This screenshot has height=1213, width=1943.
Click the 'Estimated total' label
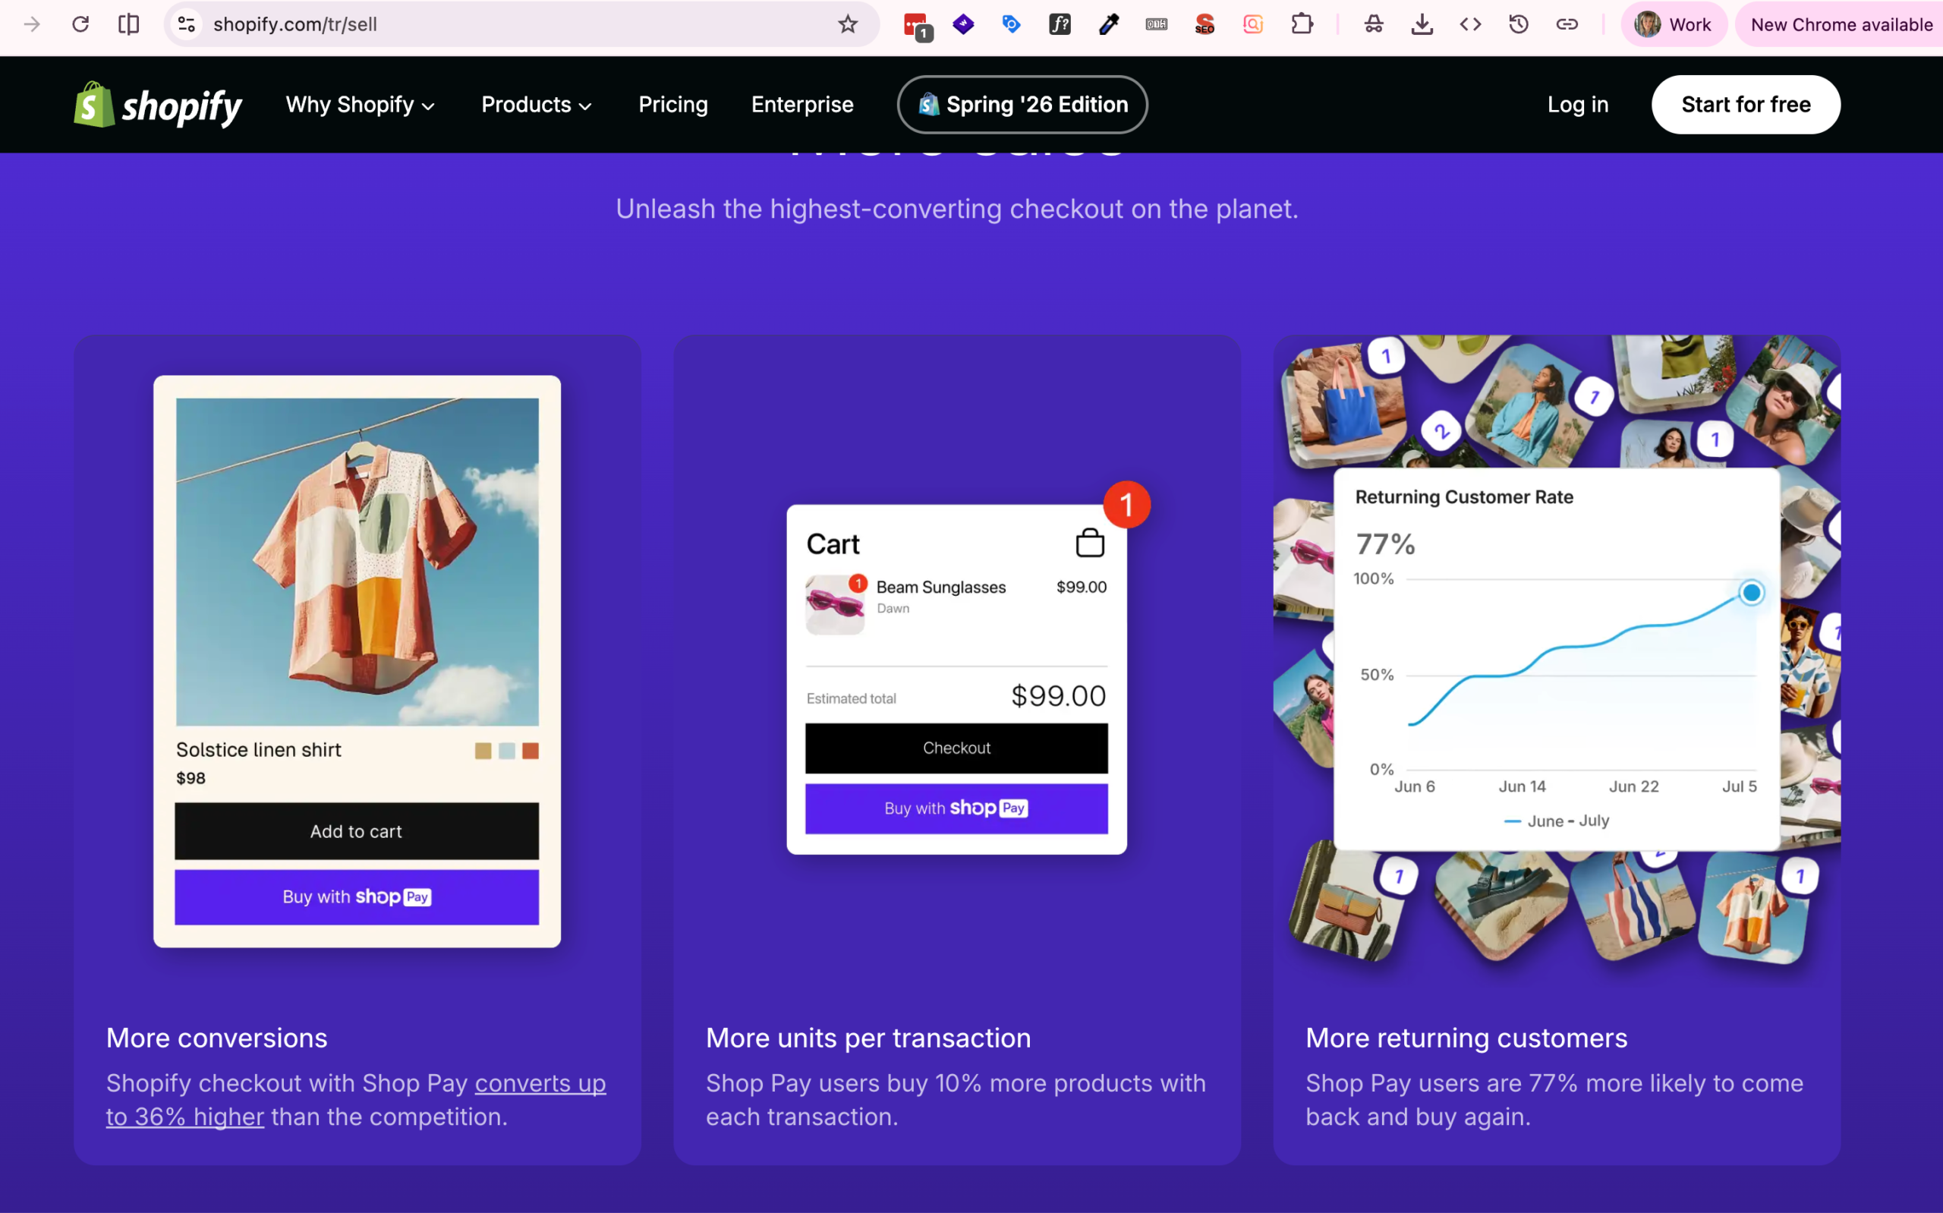click(852, 699)
